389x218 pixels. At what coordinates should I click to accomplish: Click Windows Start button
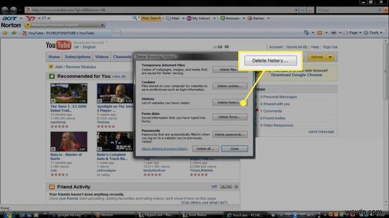[x=8, y=214]
